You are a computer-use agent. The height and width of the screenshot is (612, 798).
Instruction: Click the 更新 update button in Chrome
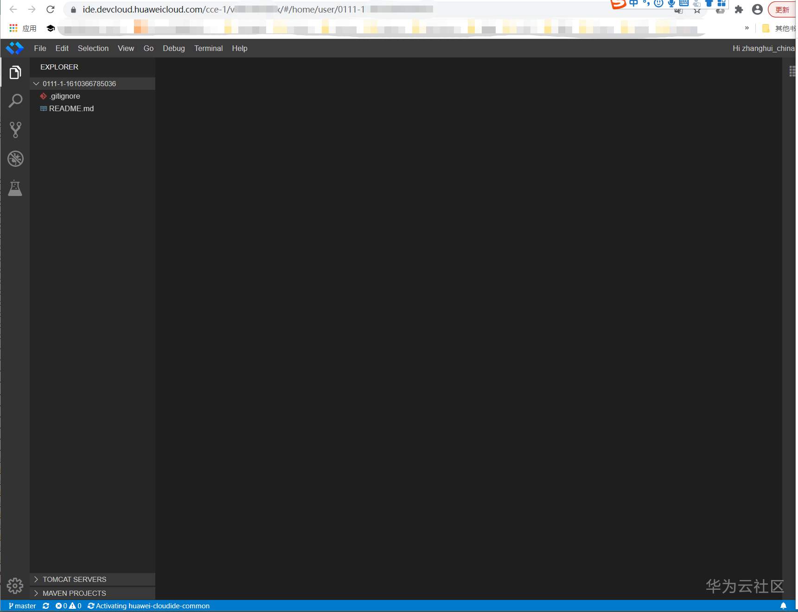coord(783,10)
